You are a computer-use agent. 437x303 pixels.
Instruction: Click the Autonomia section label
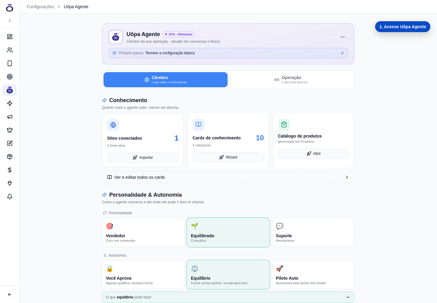pyautogui.click(x=117, y=255)
